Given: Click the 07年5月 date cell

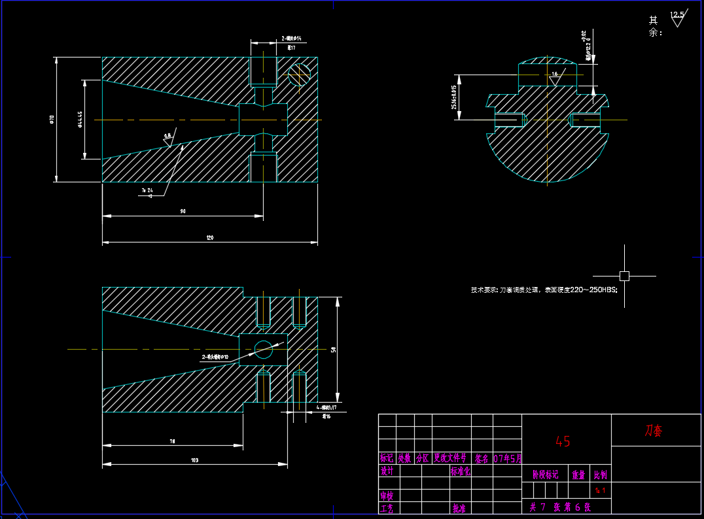Looking at the screenshot, I should (x=507, y=458).
